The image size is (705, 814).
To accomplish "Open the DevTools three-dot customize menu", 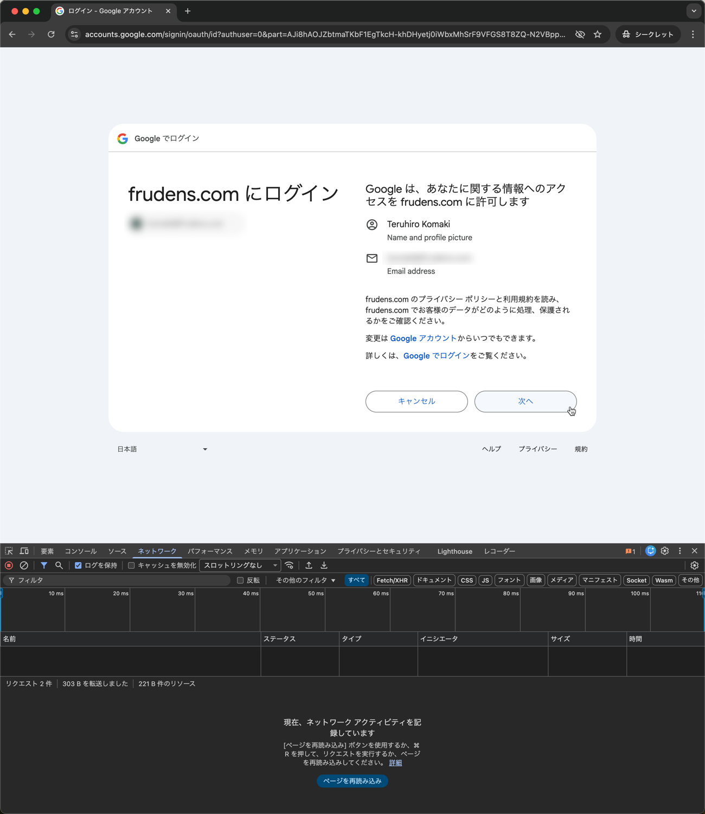I will [x=680, y=551].
